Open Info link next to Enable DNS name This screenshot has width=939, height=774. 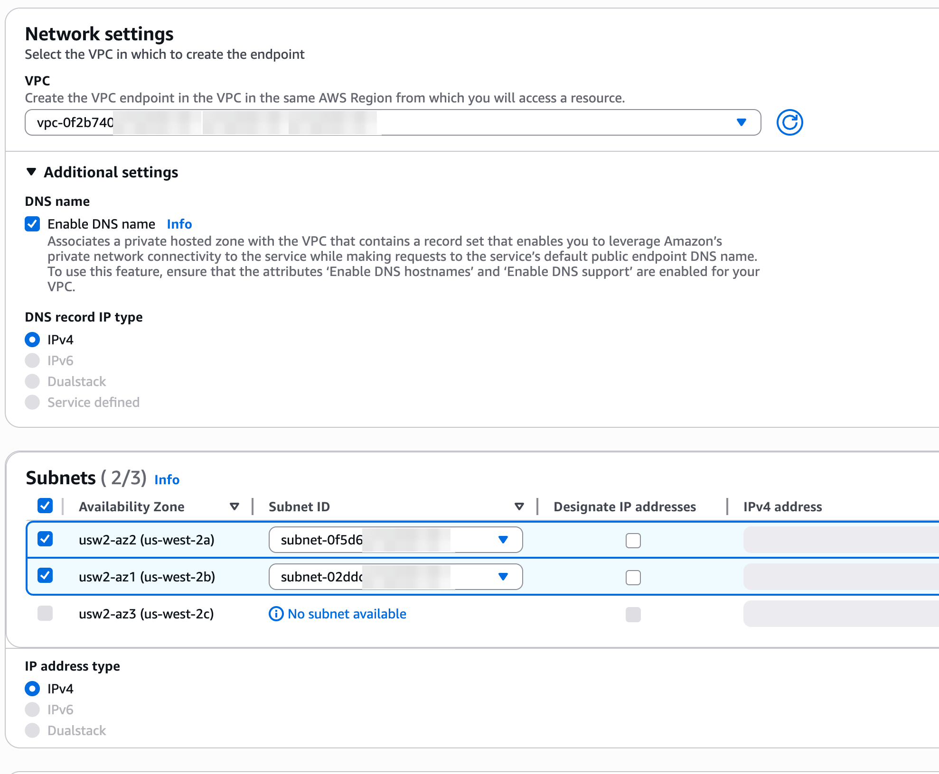[179, 224]
